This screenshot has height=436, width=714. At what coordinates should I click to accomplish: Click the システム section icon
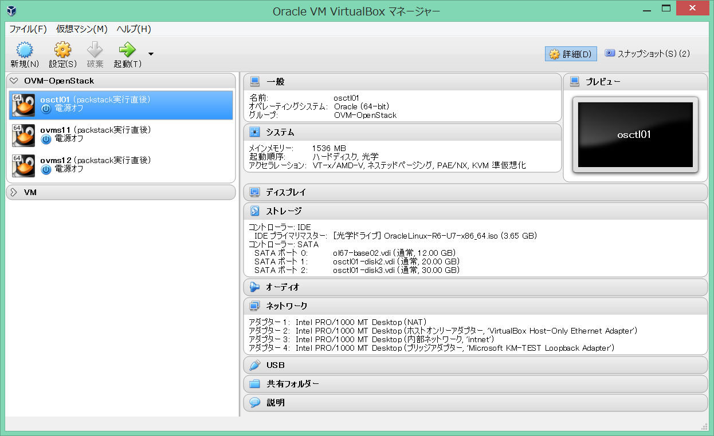[x=254, y=132]
